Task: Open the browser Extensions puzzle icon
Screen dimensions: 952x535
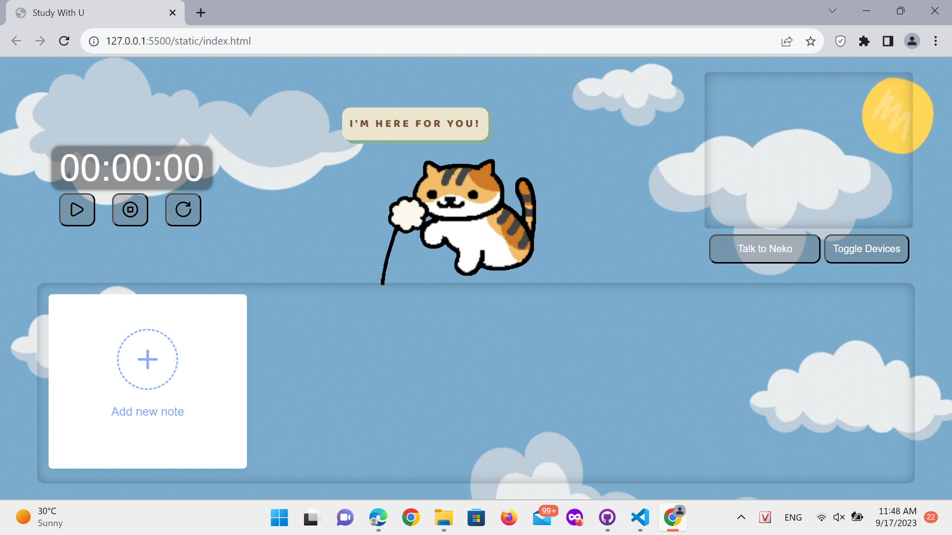Action: click(x=864, y=41)
